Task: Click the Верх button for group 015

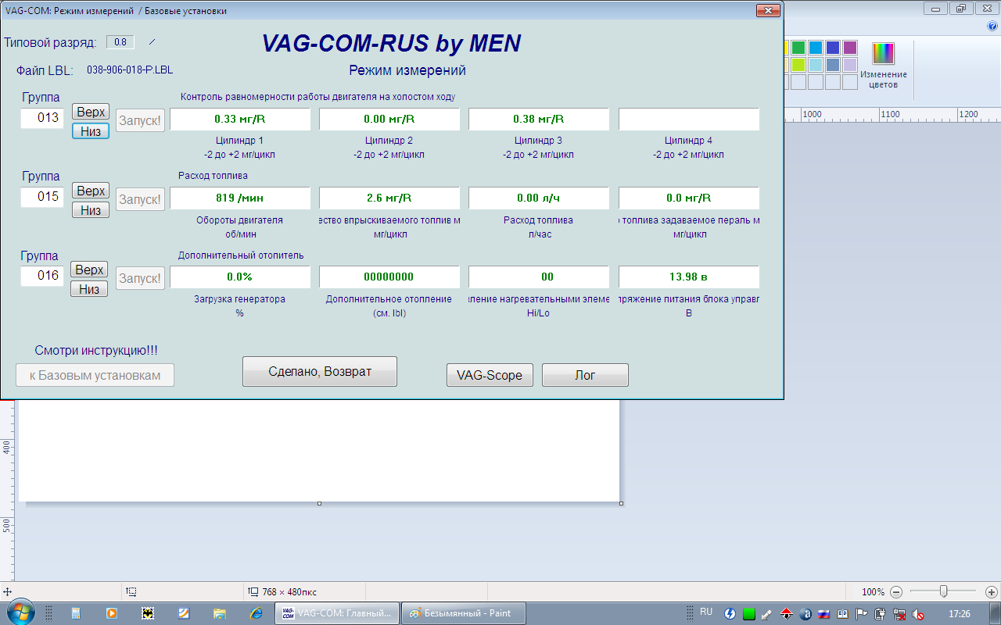Action: pyautogui.click(x=91, y=191)
